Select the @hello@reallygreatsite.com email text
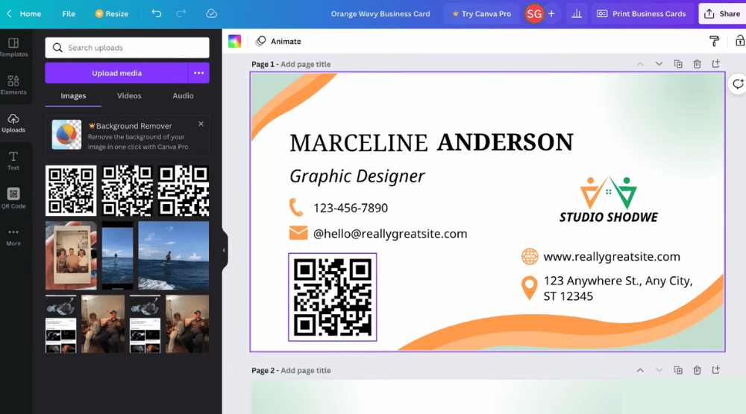 [x=390, y=234]
